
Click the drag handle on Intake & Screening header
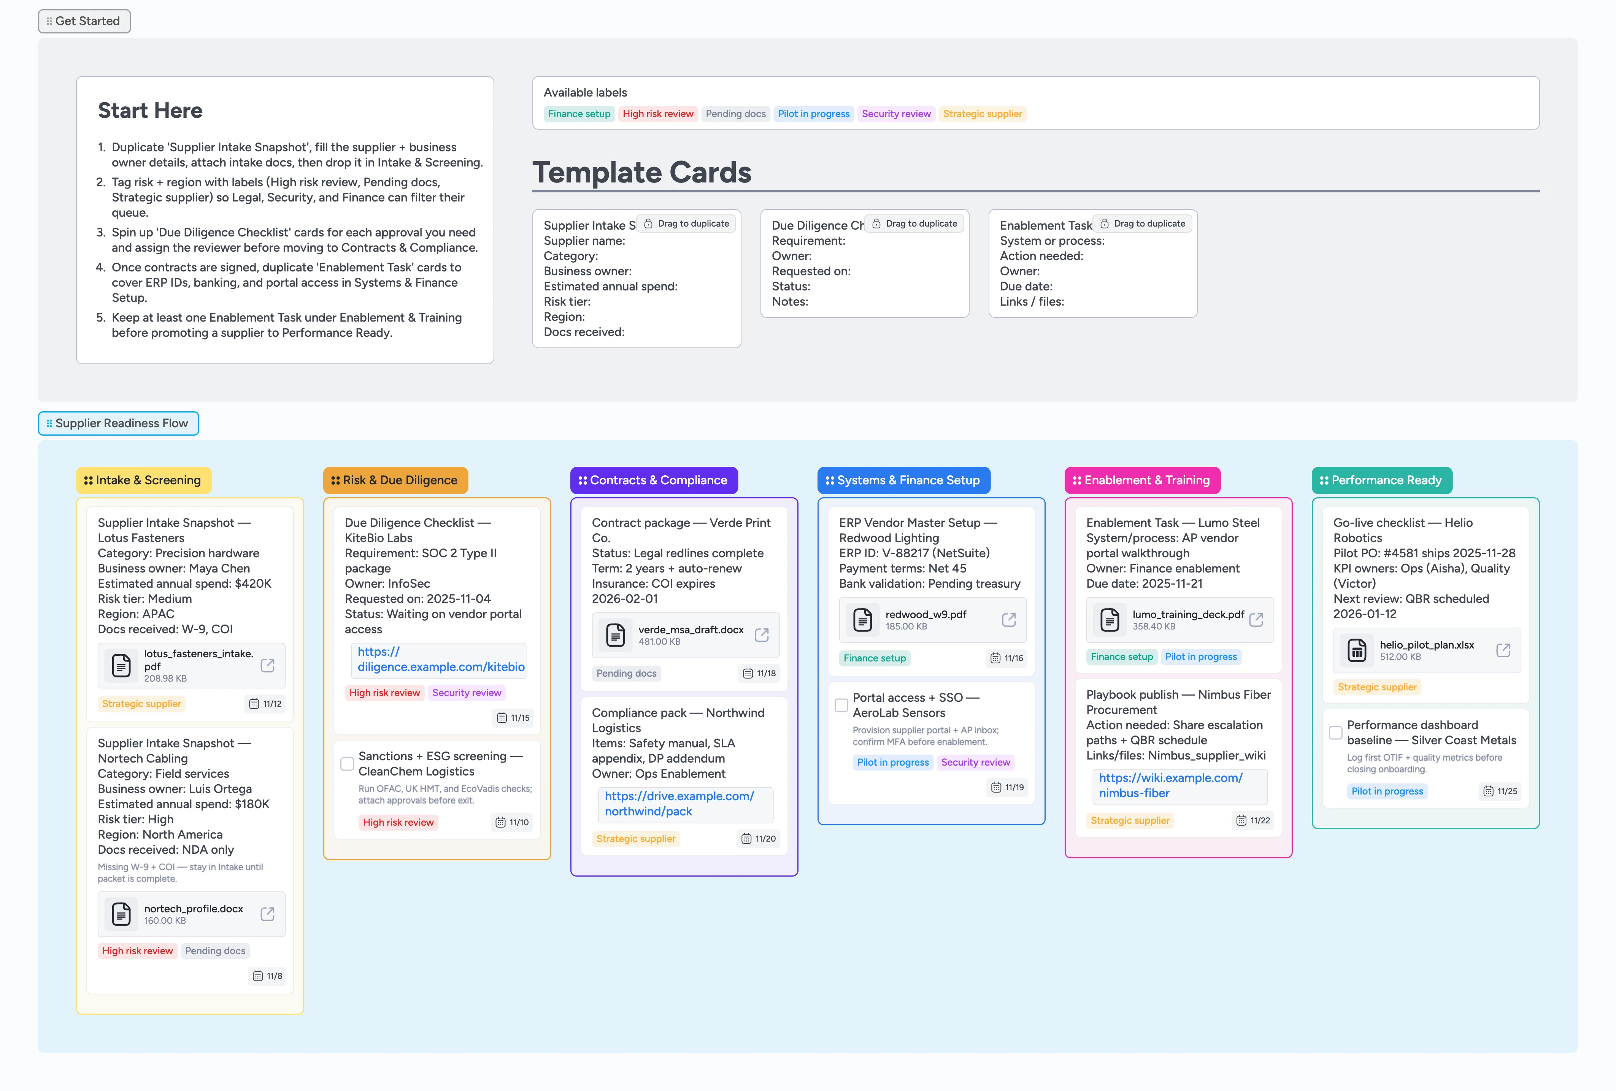(88, 480)
